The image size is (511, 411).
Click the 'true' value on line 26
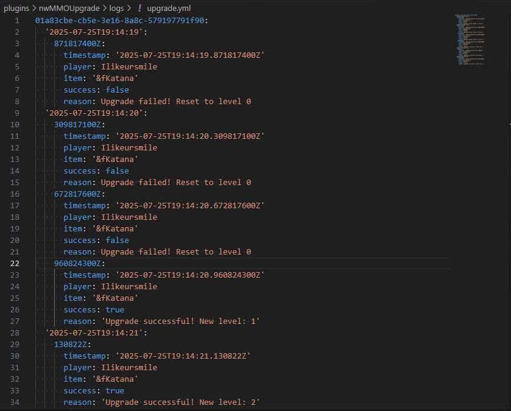pyautogui.click(x=115, y=310)
